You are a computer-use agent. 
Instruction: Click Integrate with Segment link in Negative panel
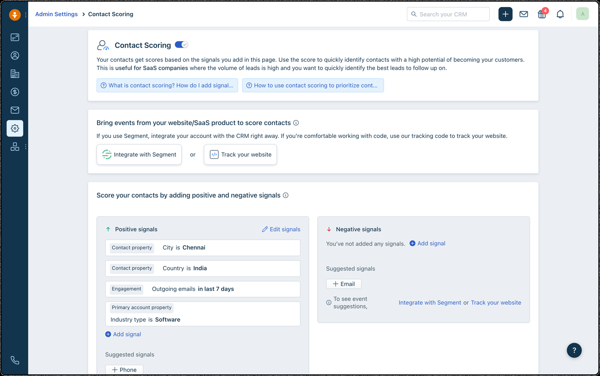430,303
